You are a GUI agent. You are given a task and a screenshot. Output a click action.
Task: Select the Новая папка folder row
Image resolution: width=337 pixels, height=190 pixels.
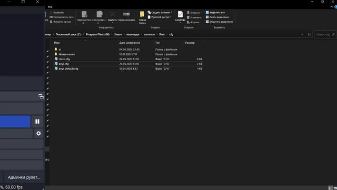[128, 54]
